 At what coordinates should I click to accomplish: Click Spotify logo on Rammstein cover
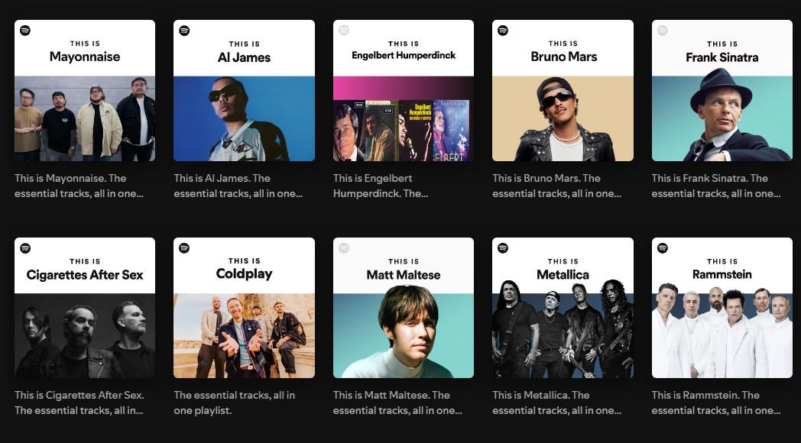pyautogui.click(x=663, y=248)
